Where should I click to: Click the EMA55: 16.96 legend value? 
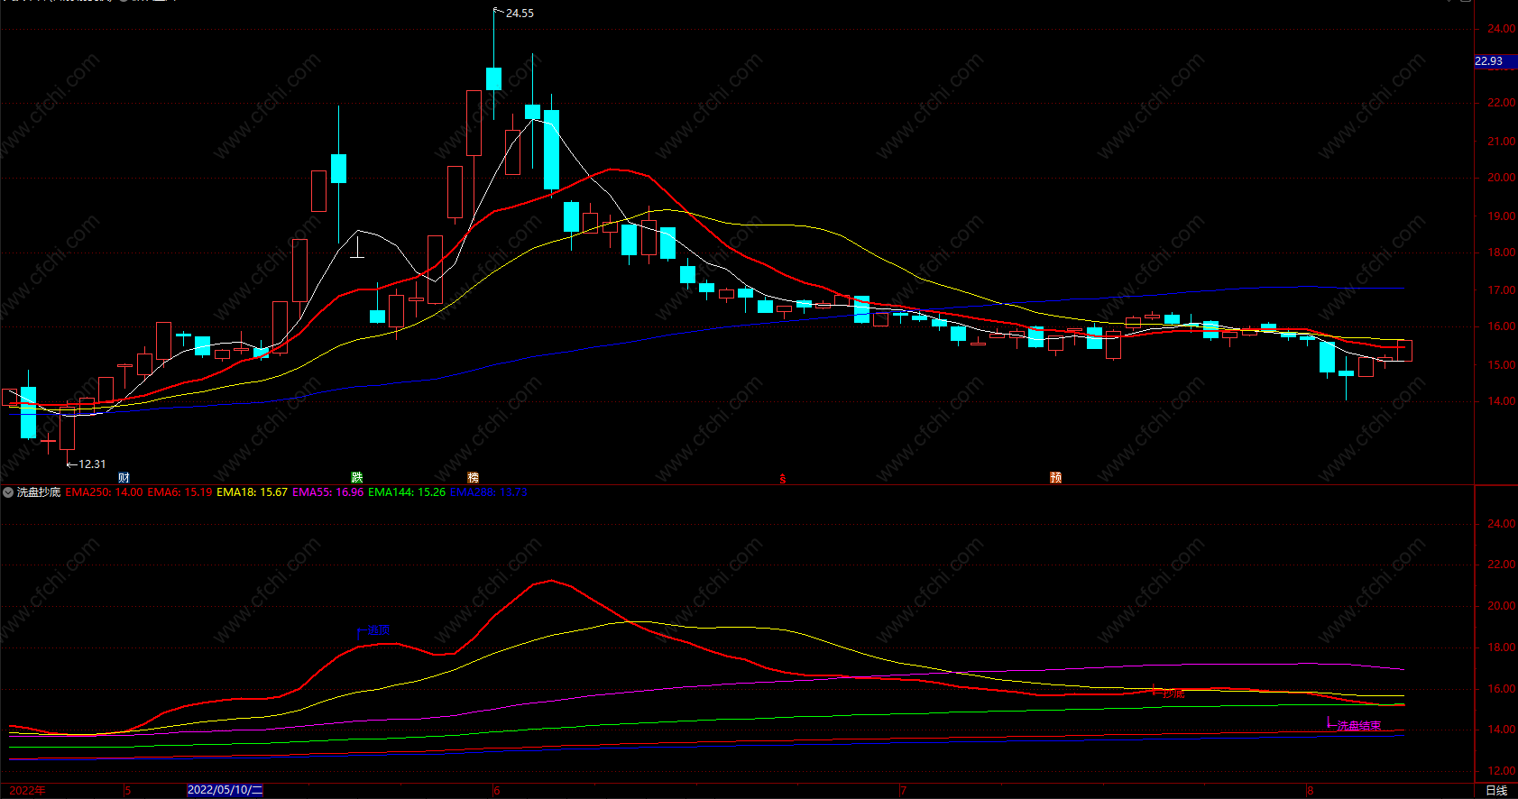[x=327, y=492]
